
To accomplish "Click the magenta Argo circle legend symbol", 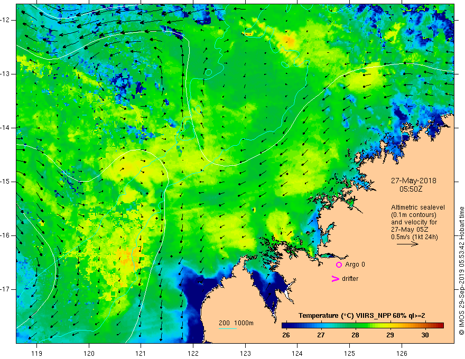I will (339, 264).
